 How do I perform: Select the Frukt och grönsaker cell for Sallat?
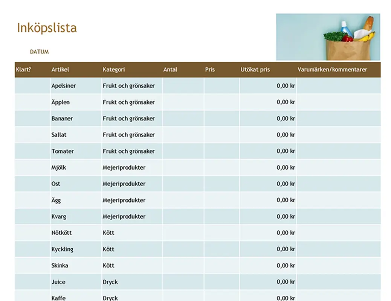129,135
